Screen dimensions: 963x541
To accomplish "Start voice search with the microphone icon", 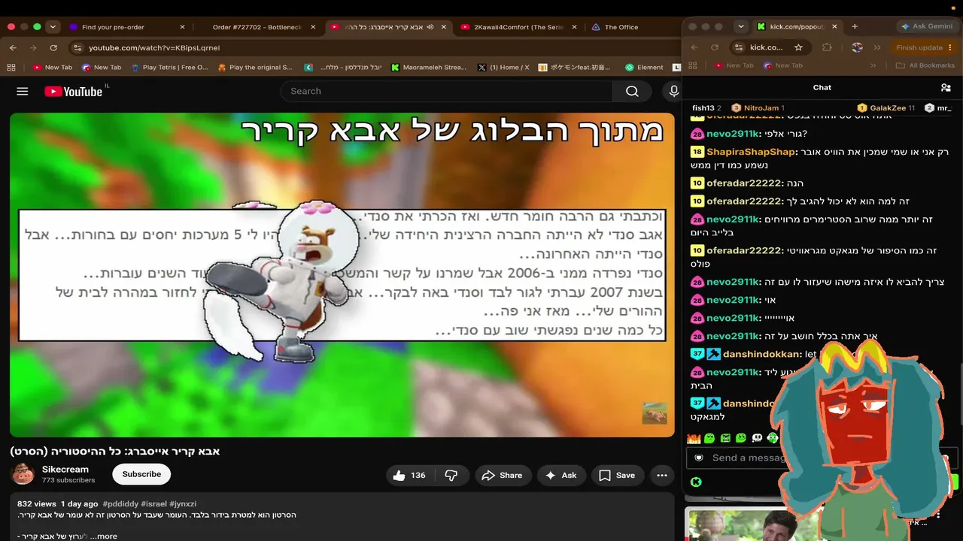I will 673,92.
